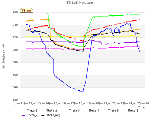Click the yellow Theta_3 legend swatch
Viewport: 160px width, 120px height.
coord(65,111)
